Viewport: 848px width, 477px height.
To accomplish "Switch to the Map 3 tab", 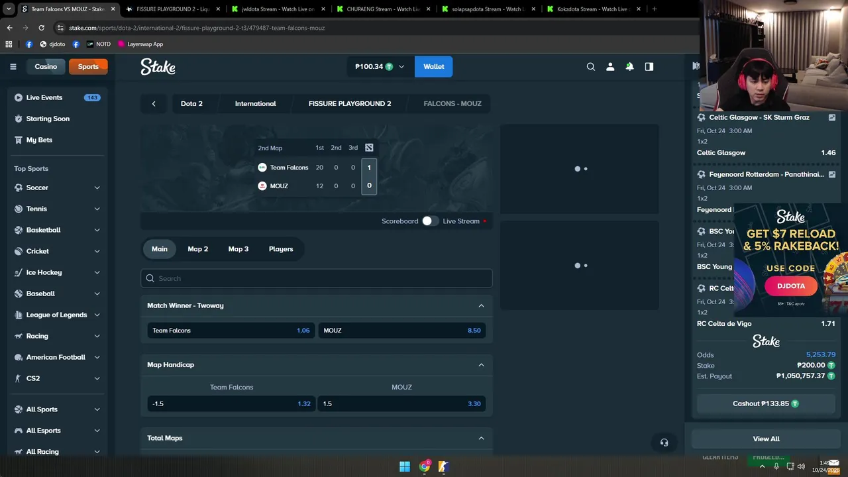I will point(238,249).
